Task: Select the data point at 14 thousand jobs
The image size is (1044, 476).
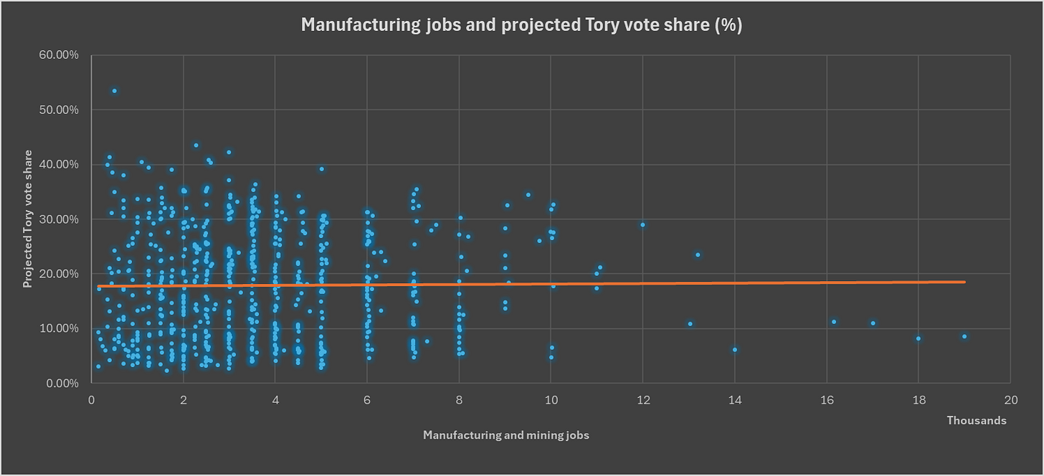Action: pos(735,350)
